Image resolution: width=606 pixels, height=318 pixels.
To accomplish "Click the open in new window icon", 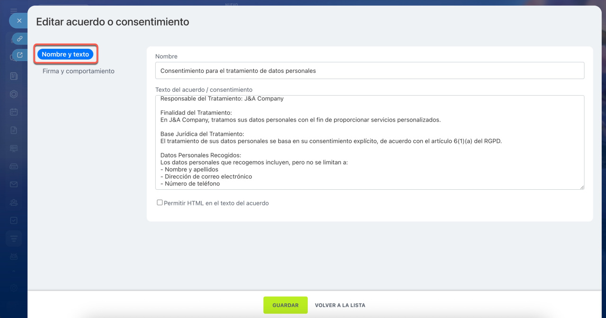I will [19, 55].
